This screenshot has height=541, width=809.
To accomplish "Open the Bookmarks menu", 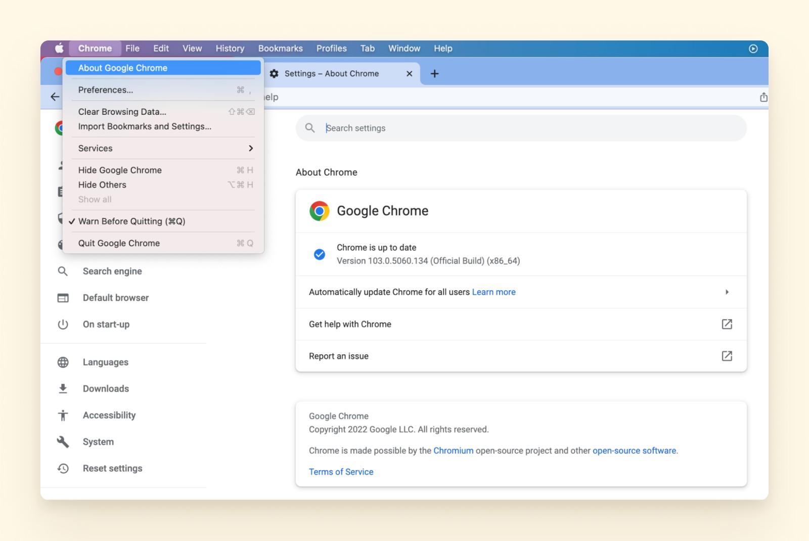I will (281, 49).
